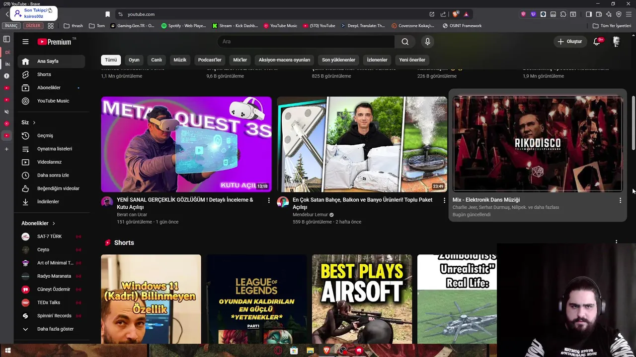Select the İzlenenler chip
Viewport: 636px width, 357px height.
pyautogui.click(x=377, y=60)
